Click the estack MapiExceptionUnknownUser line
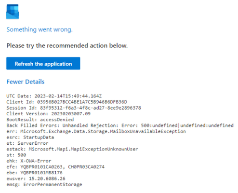Screen dimensions: 238x193 [x=72, y=149]
